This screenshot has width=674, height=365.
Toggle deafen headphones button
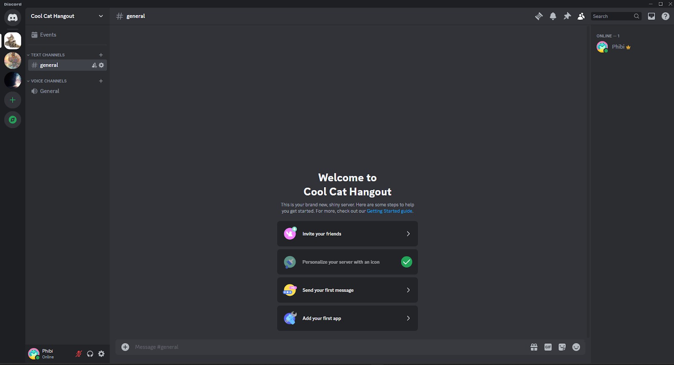(x=90, y=354)
